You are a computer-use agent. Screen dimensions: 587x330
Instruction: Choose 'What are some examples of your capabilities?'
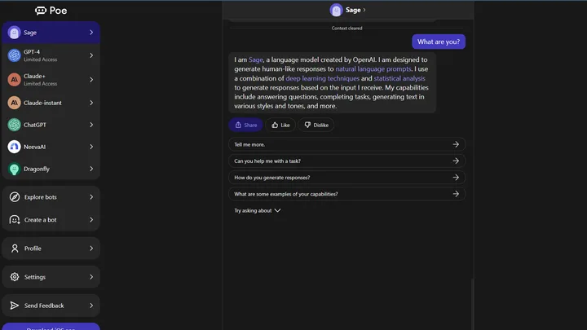pyautogui.click(x=346, y=194)
